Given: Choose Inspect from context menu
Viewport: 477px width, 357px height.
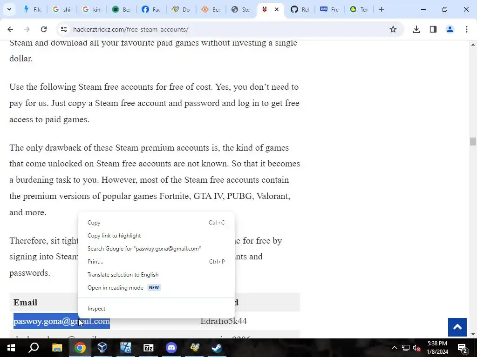Looking at the screenshot, I should coord(157,309).
